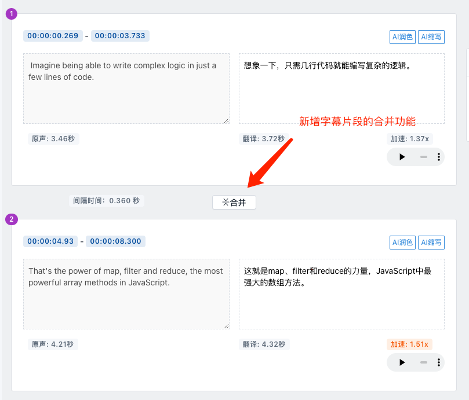Click the English source text box in segment 1
Image resolution: width=469 pixels, height=400 pixels.
126,89
